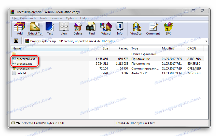The width and height of the screenshot is (219, 136).
Task: Select the procexp64.exe file name
Action: (x=26, y=59)
